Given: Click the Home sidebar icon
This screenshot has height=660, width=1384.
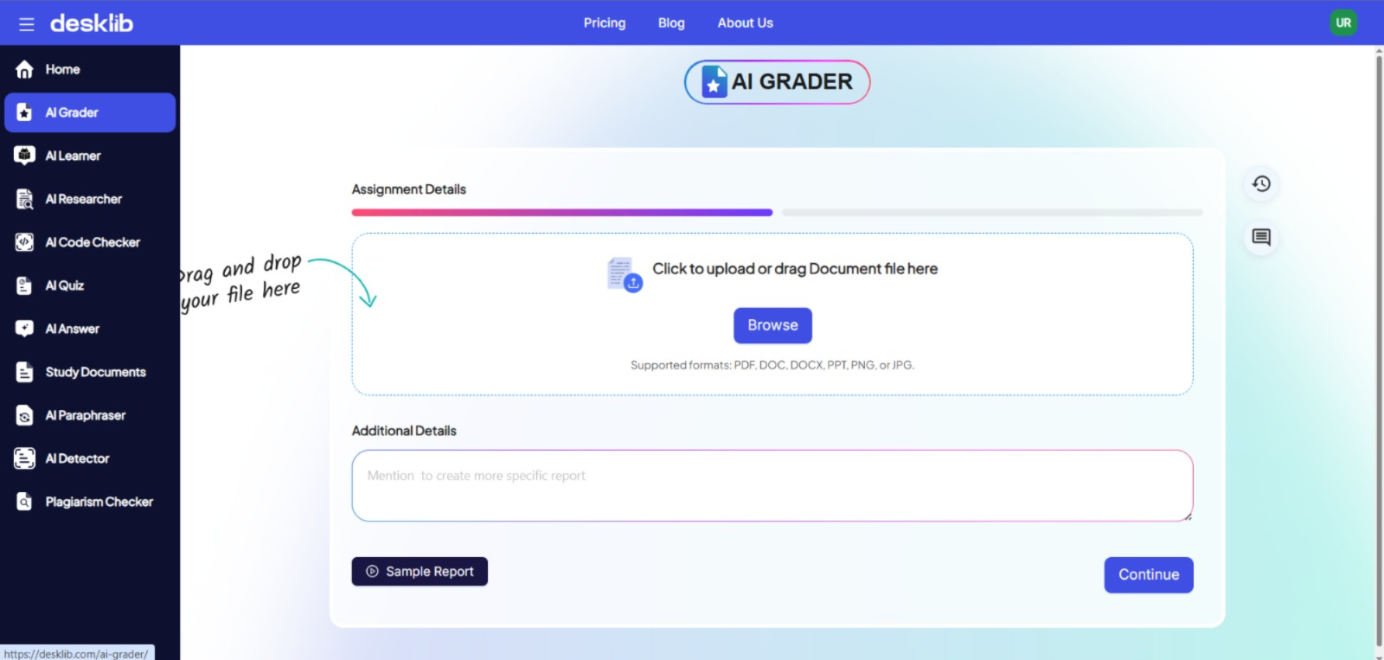Looking at the screenshot, I should 24,69.
